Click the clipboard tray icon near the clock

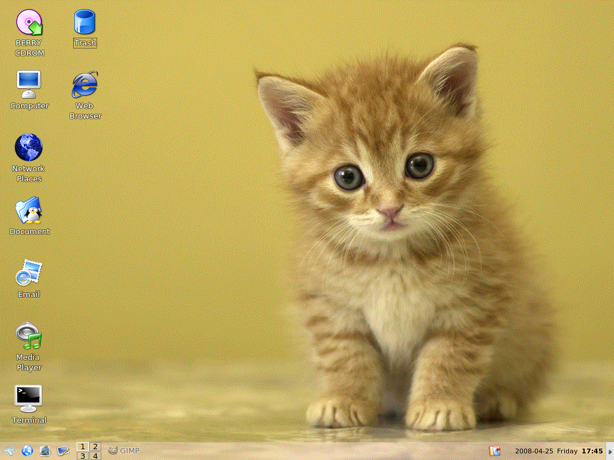click(x=495, y=451)
